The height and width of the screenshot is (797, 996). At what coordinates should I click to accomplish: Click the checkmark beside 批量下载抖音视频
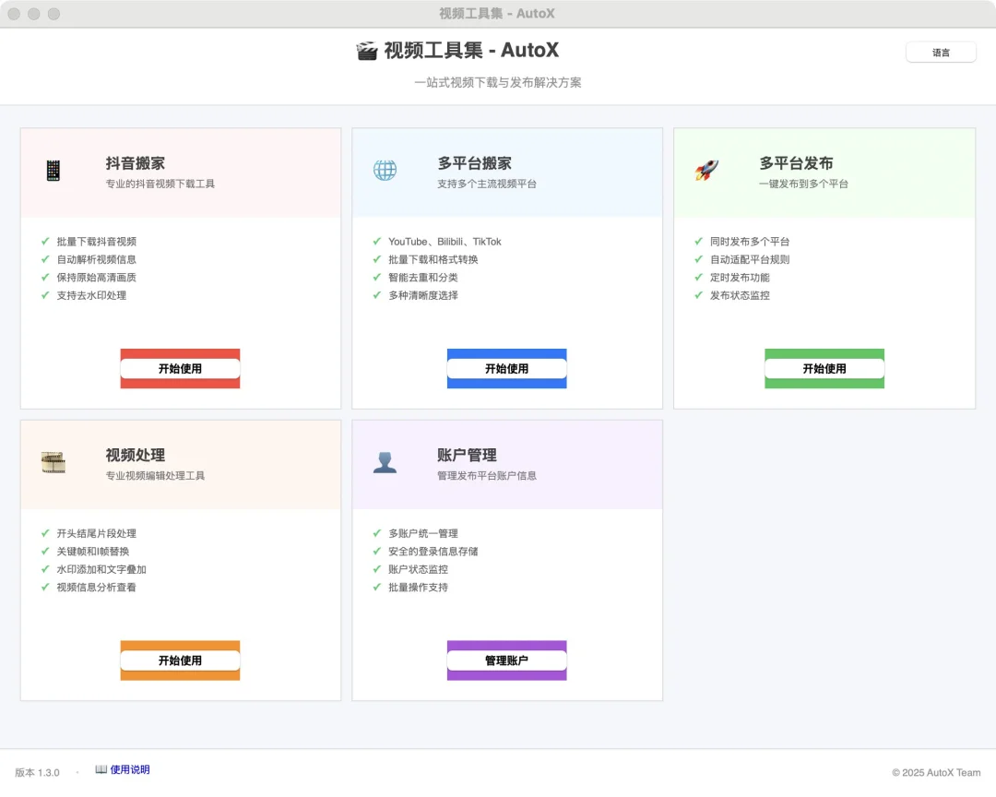(x=45, y=242)
